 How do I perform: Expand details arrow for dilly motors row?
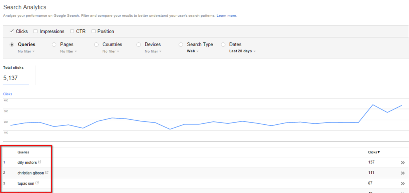coord(402,163)
